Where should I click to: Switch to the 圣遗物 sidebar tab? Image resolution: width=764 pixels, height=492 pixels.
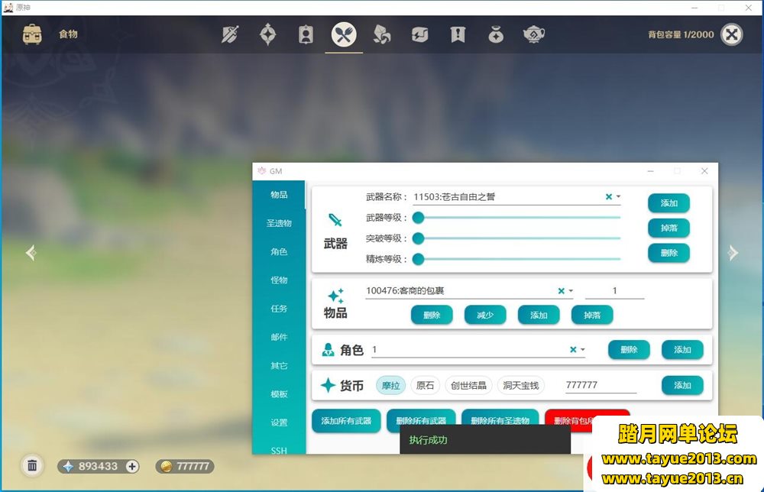tap(279, 223)
